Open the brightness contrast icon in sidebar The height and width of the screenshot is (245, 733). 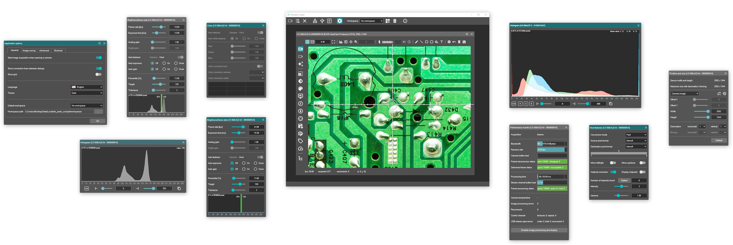[301, 81]
